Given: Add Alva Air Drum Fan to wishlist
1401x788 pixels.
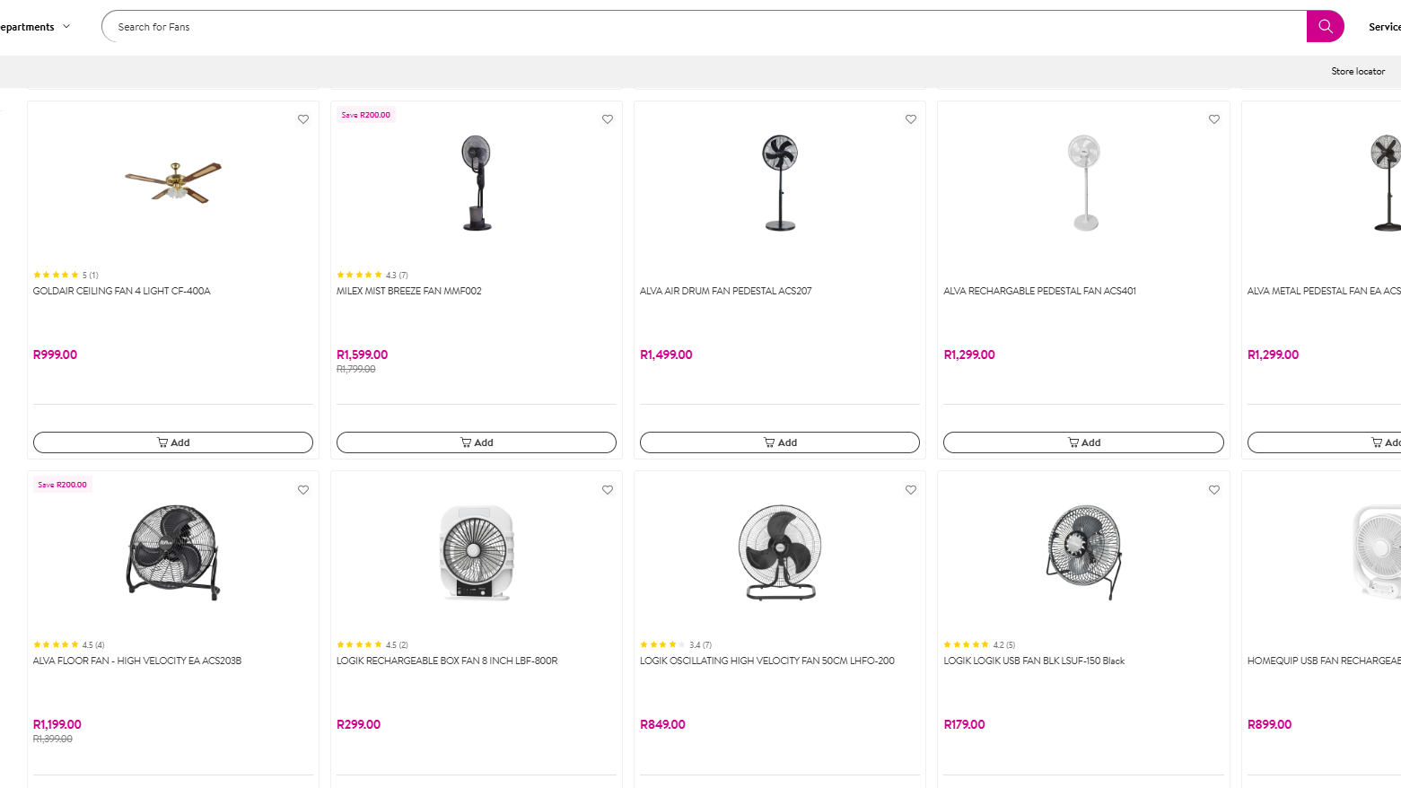Looking at the screenshot, I should 911,119.
